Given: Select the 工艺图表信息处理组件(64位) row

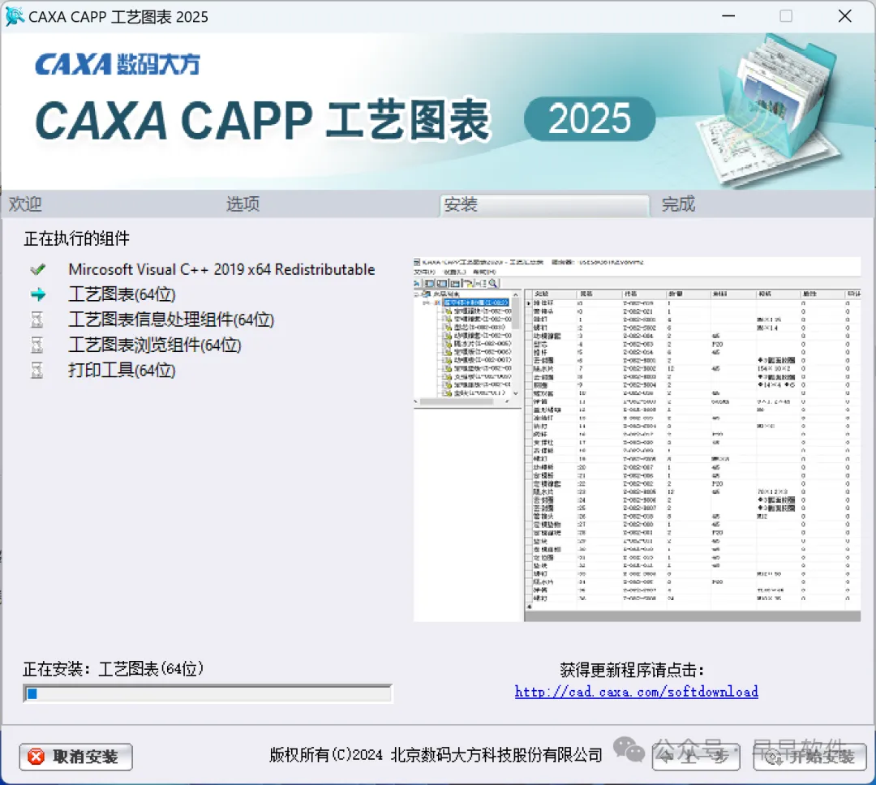Looking at the screenshot, I should [171, 320].
